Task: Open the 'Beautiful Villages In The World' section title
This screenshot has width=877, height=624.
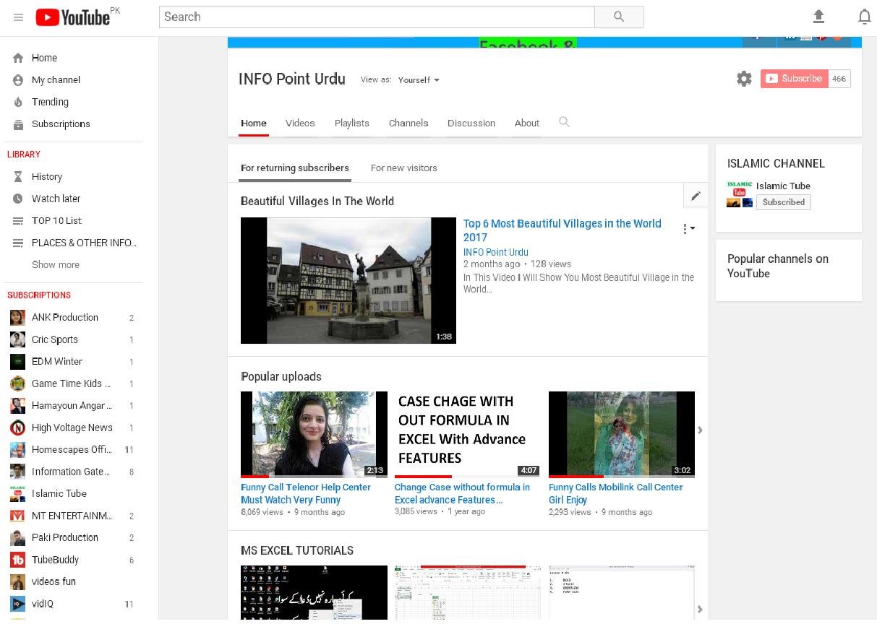Action: tap(317, 201)
